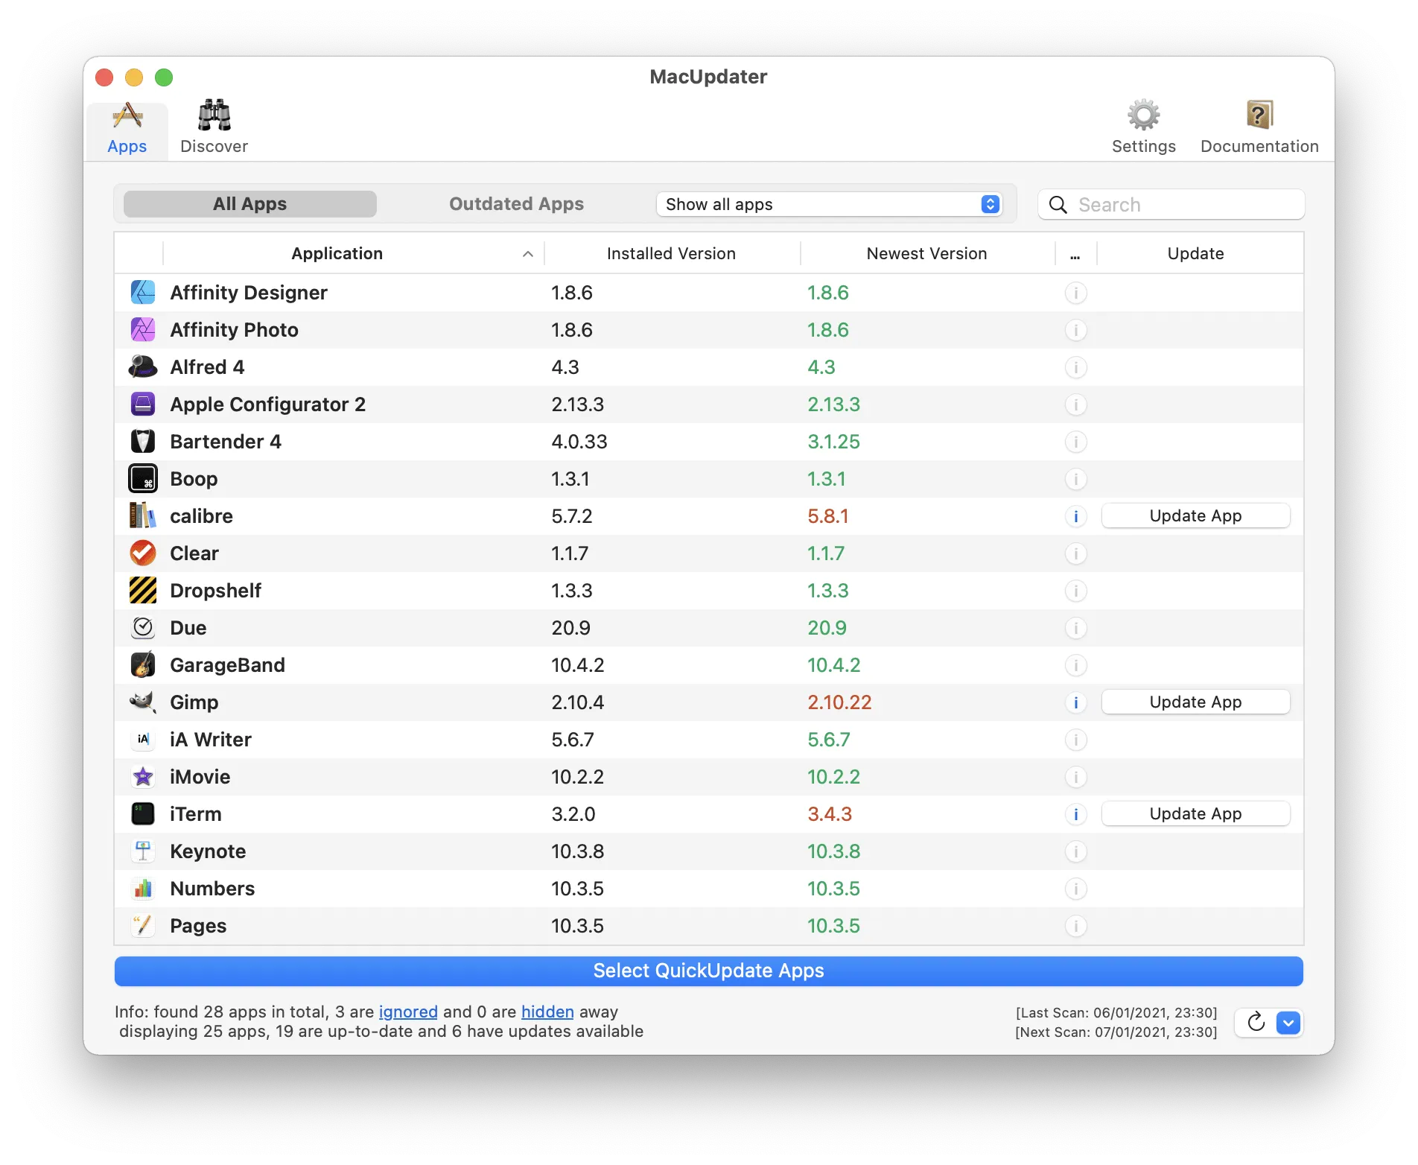Click the calibre app icon
Viewport: 1418px width, 1165px height.
[x=143, y=515]
